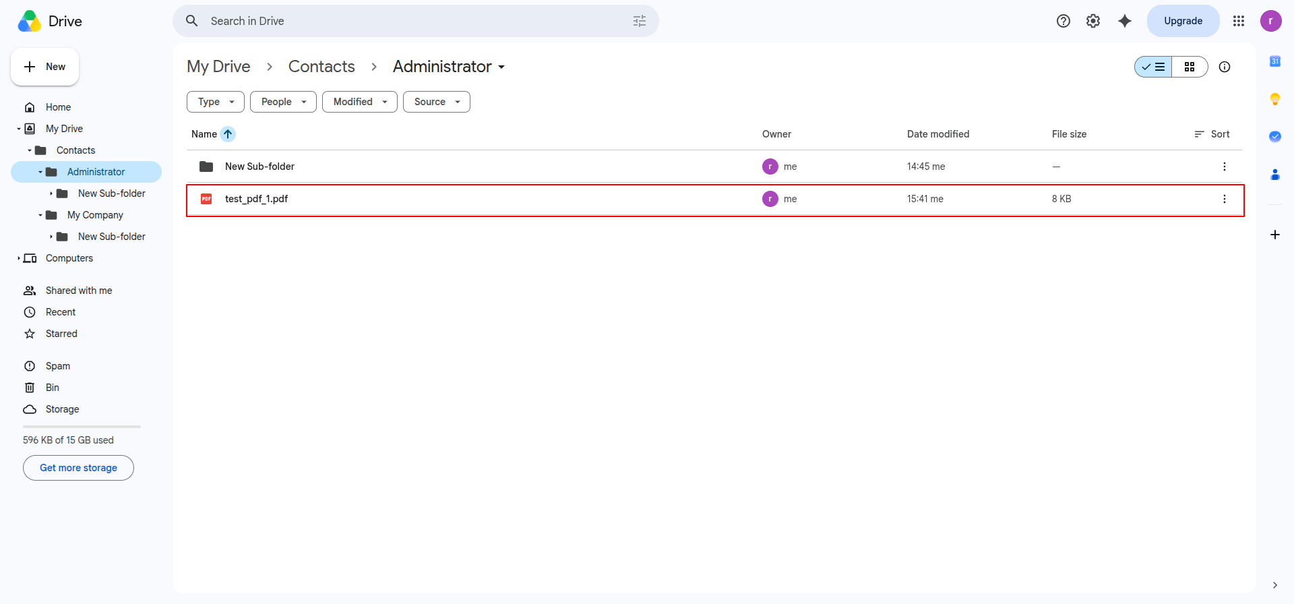Open the Help support icon

click(1064, 21)
